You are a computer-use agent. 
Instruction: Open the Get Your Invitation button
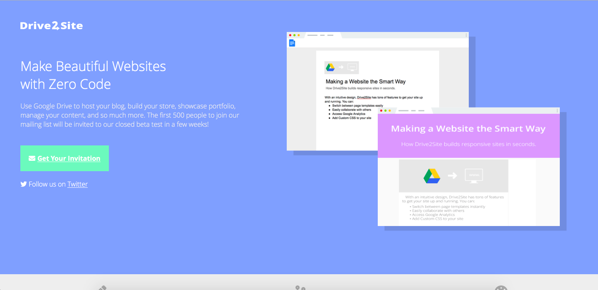(64, 158)
